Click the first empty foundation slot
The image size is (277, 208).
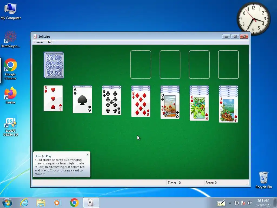click(141, 64)
